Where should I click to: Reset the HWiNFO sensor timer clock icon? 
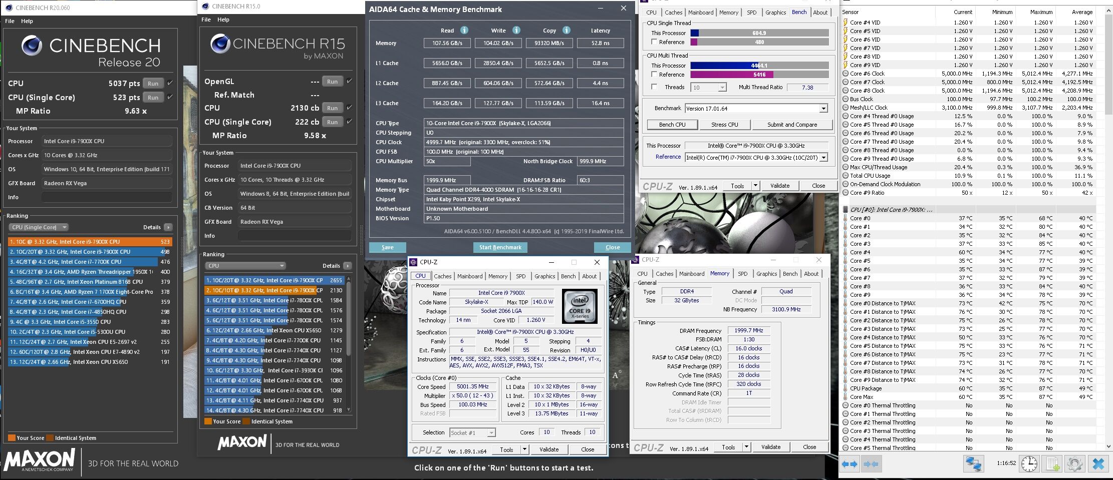pos(1029,464)
